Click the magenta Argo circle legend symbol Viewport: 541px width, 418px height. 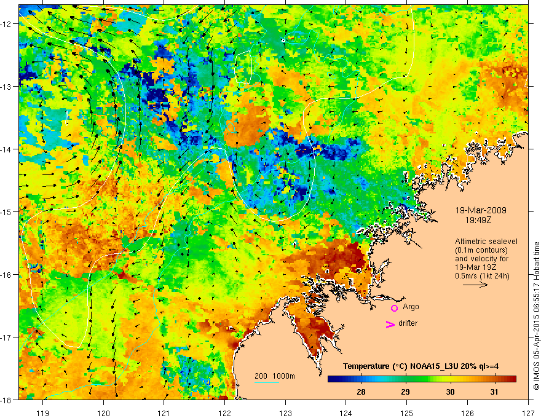pyautogui.click(x=394, y=308)
